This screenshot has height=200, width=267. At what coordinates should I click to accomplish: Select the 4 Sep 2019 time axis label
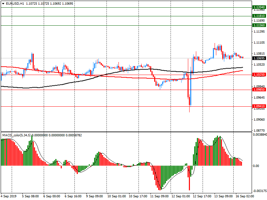[9, 196]
